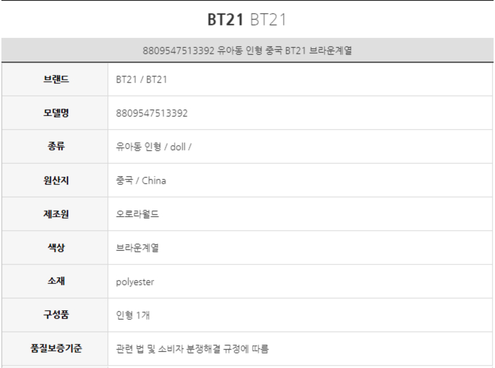Click the BT21 / BT21 brand value
This screenshot has width=495, height=368.
click(141, 80)
